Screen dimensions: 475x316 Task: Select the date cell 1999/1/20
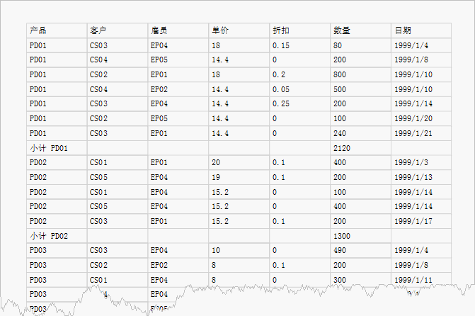tap(420, 118)
